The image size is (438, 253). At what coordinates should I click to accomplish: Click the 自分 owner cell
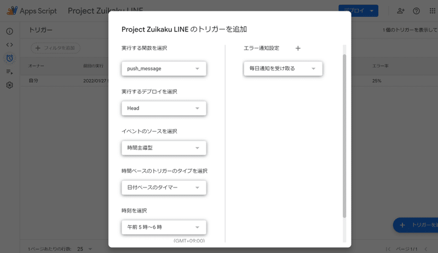click(33, 81)
